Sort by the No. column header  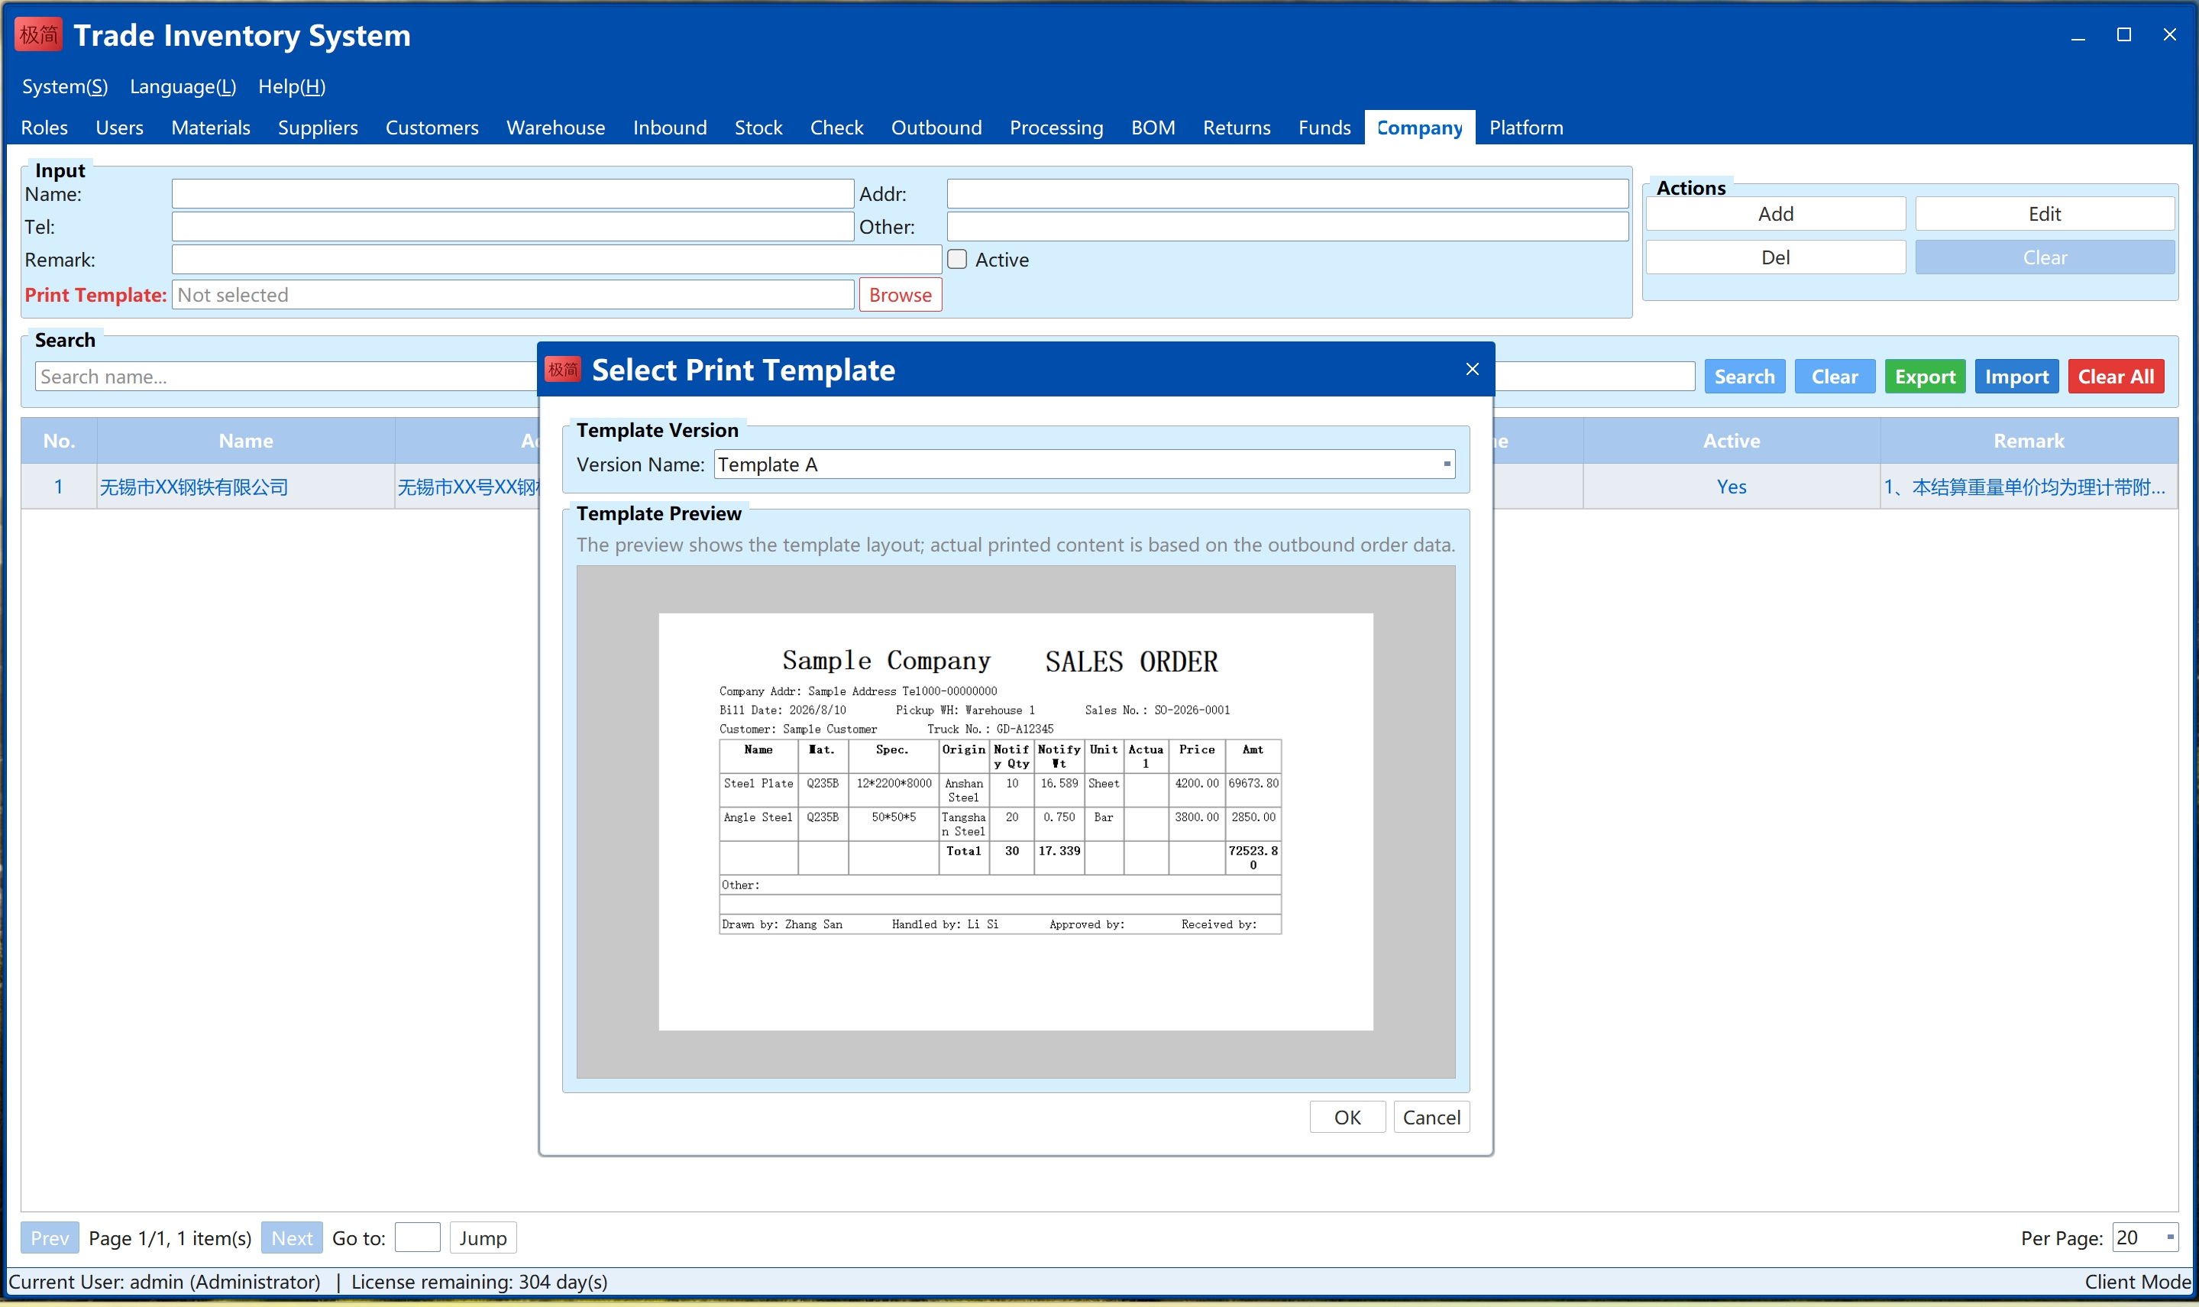click(x=59, y=440)
